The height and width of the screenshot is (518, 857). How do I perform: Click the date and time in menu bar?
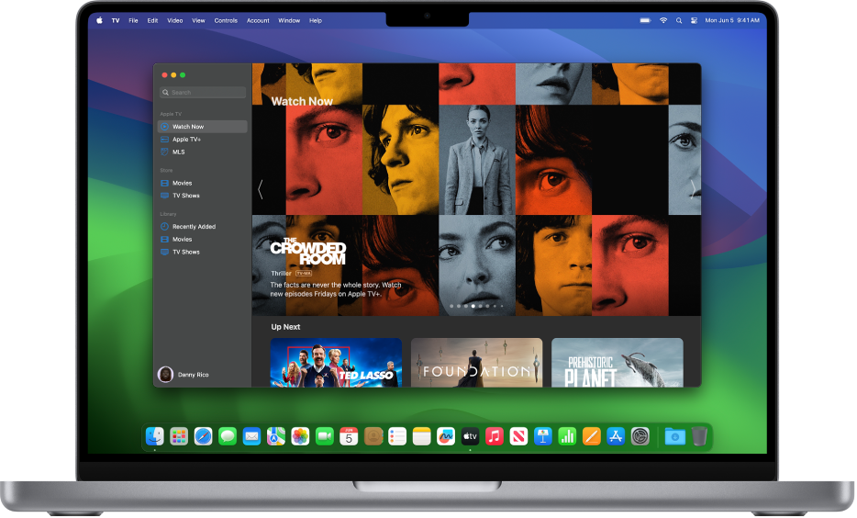(732, 20)
